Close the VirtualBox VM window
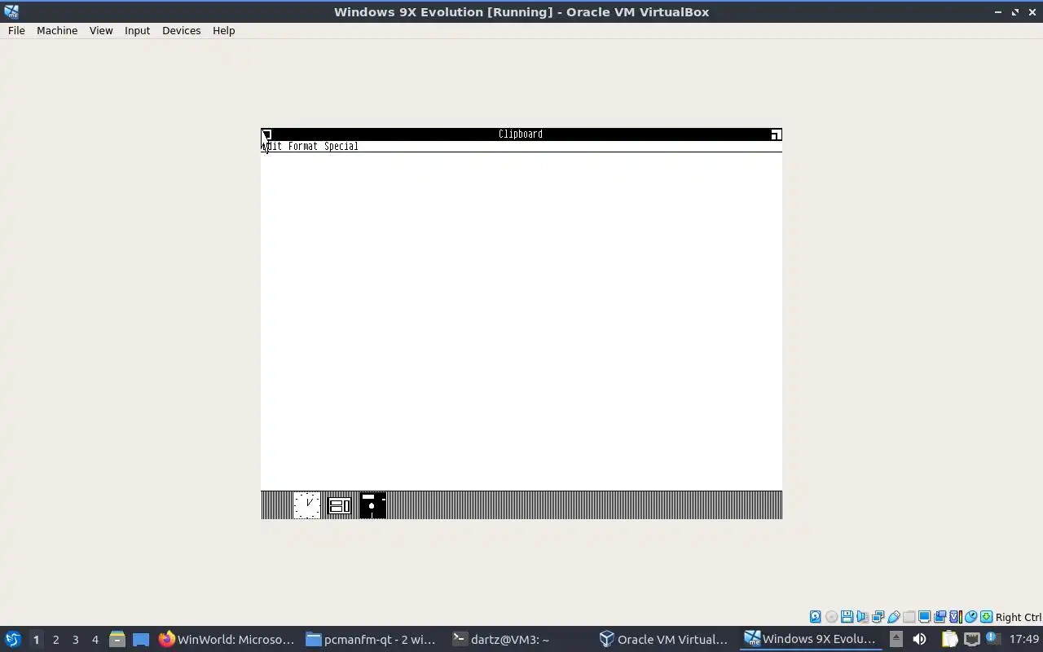 [x=1032, y=12]
